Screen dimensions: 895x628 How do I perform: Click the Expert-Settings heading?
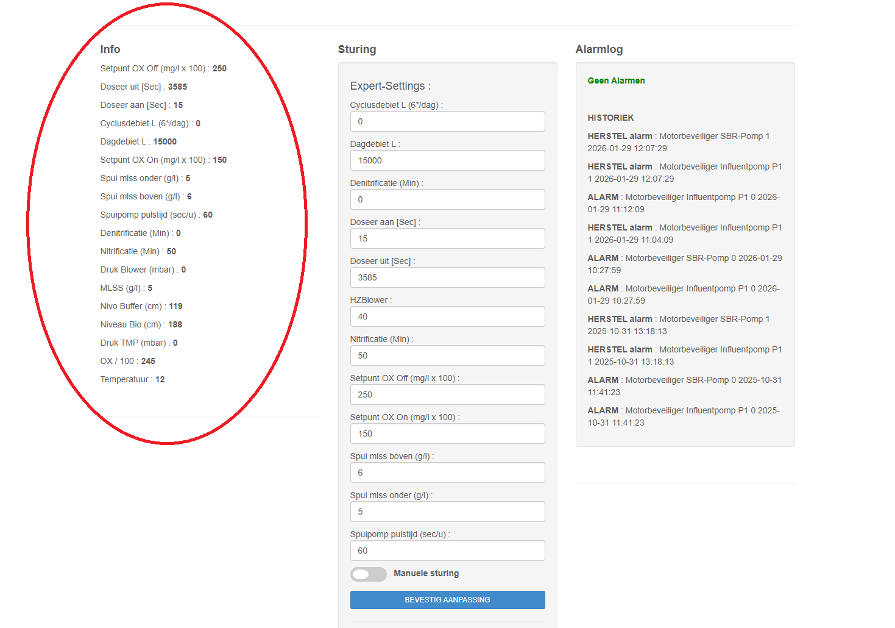(x=390, y=86)
